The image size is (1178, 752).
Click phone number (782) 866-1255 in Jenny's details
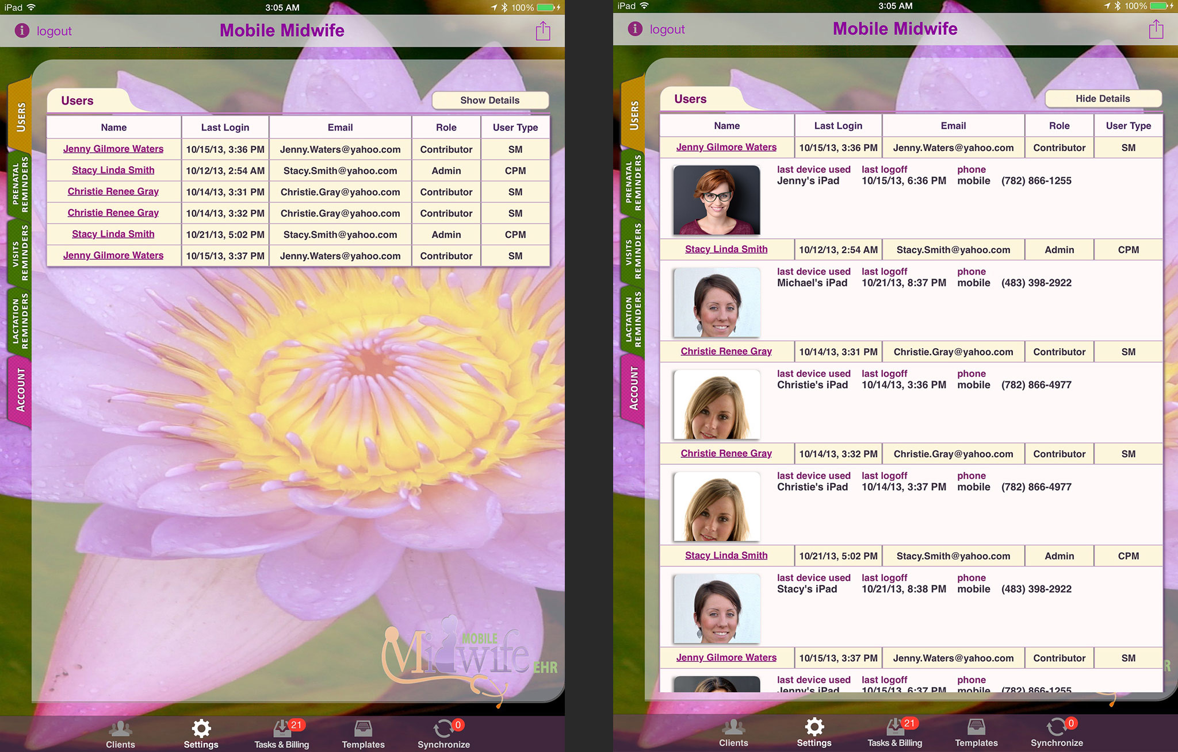(x=1037, y=181)
